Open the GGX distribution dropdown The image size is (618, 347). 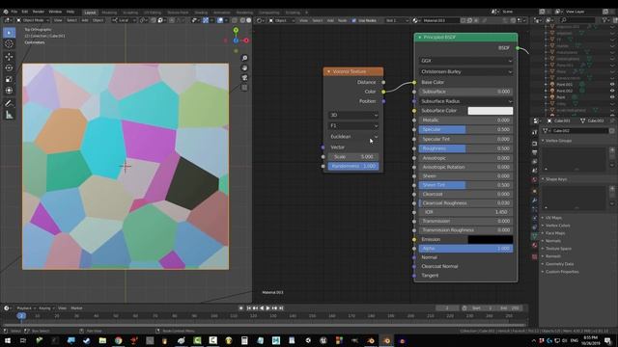tap(465, 61)
